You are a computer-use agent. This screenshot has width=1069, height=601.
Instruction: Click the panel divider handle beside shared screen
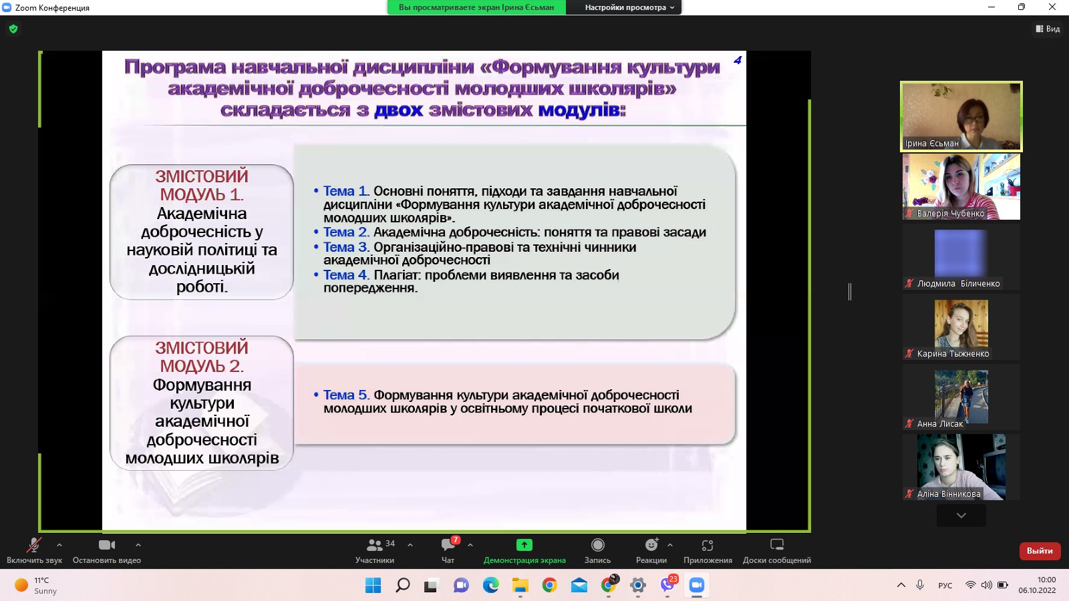coord(850,291)
